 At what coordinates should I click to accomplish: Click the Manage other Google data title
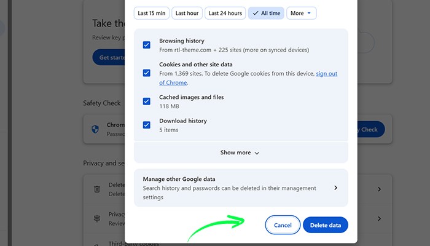(x=179, y=179)
